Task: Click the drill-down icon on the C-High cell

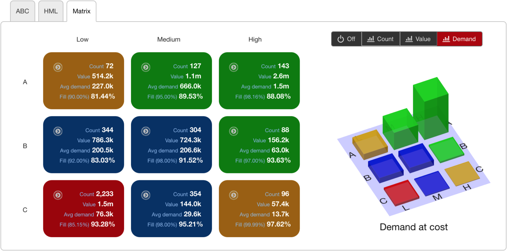Action: pyautogui.click(x=233, y=195)
